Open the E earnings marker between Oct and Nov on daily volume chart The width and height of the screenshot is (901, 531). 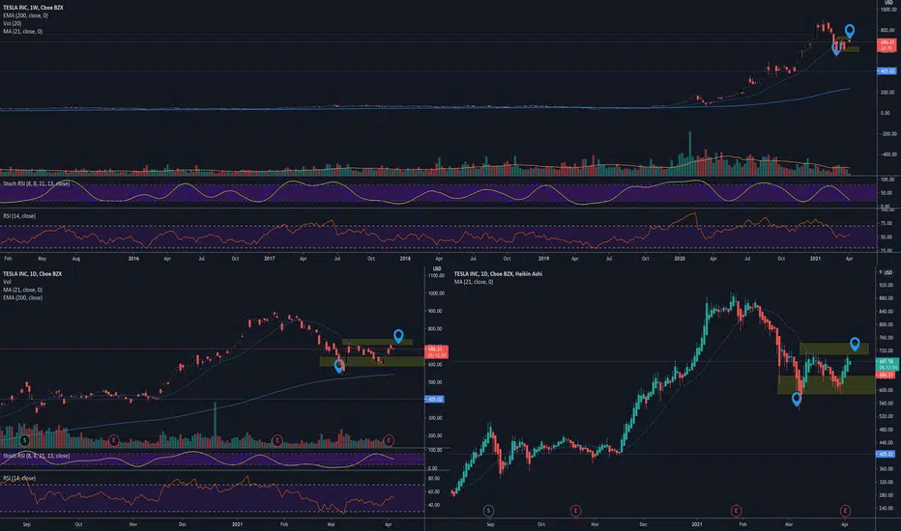point(113,440)
